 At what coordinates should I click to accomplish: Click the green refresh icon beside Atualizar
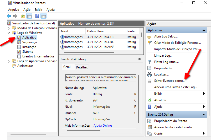click(x=150, y=100)
